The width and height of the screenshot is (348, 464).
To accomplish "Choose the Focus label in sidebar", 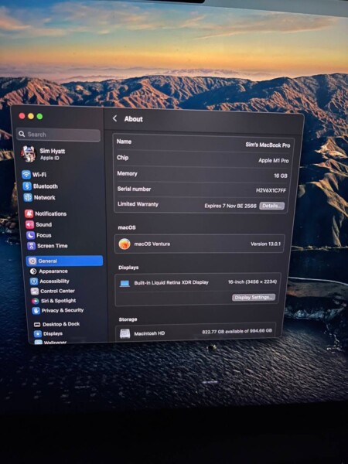I will [44, 235].
